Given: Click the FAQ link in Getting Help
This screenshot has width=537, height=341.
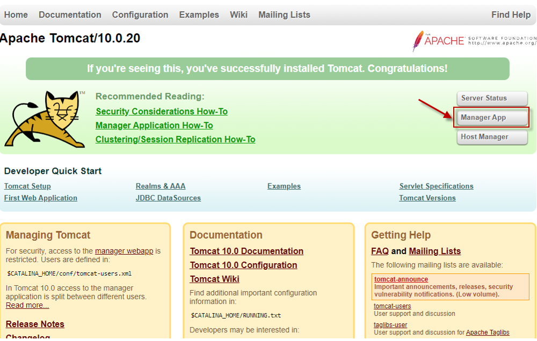Looking at the screenshot, I should 380,251.
